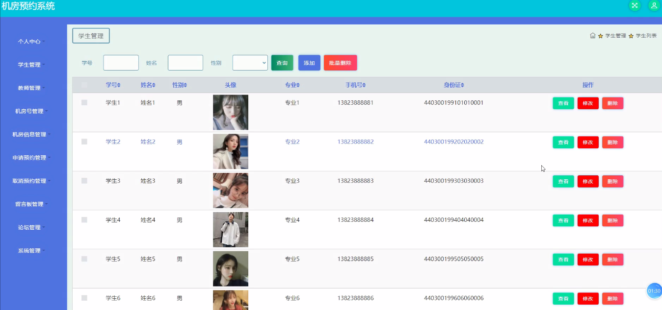The image size is (662, 310).
Task: Open 留言板管理 in the sidebar
Action: [x=31, y=204]
